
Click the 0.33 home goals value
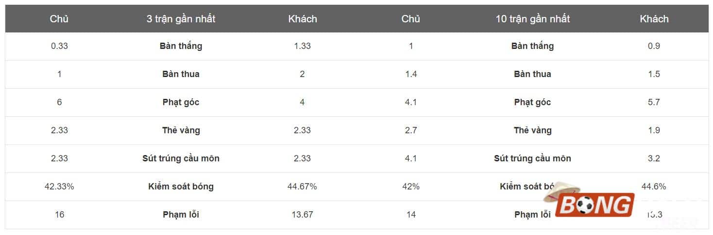click(59, 46)
